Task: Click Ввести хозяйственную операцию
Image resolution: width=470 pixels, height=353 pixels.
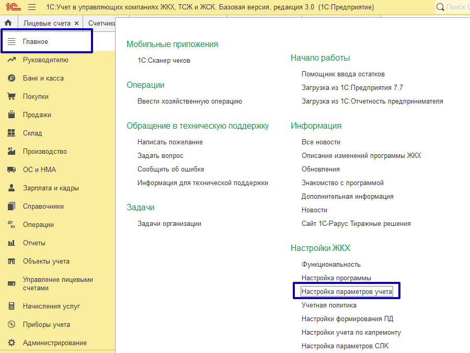Action: (x=189, y=101)
